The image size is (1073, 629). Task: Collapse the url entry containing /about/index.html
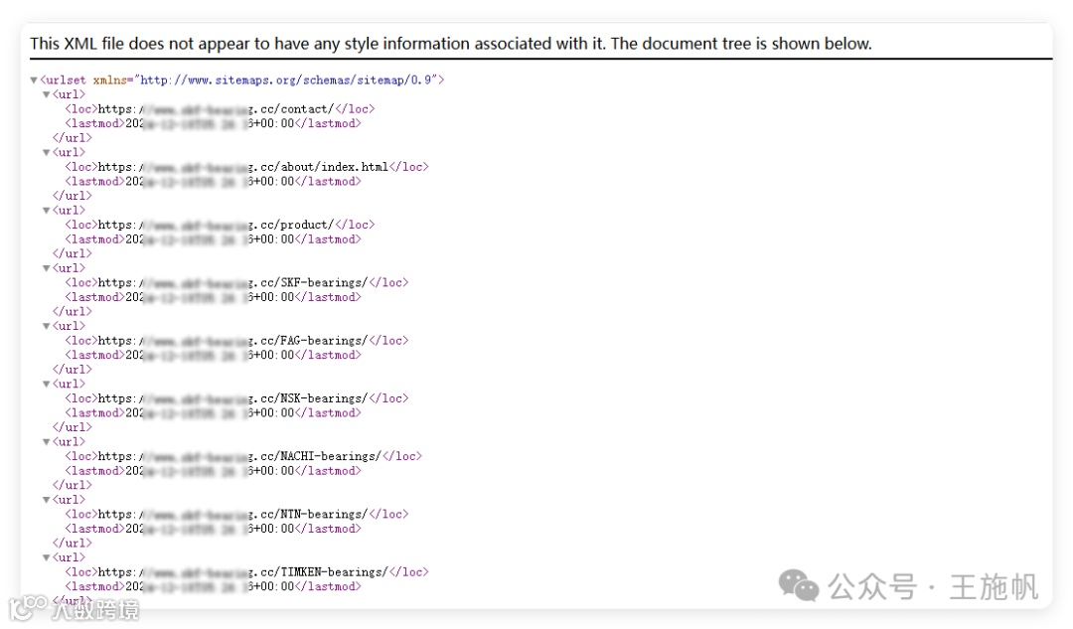point(47,153)
